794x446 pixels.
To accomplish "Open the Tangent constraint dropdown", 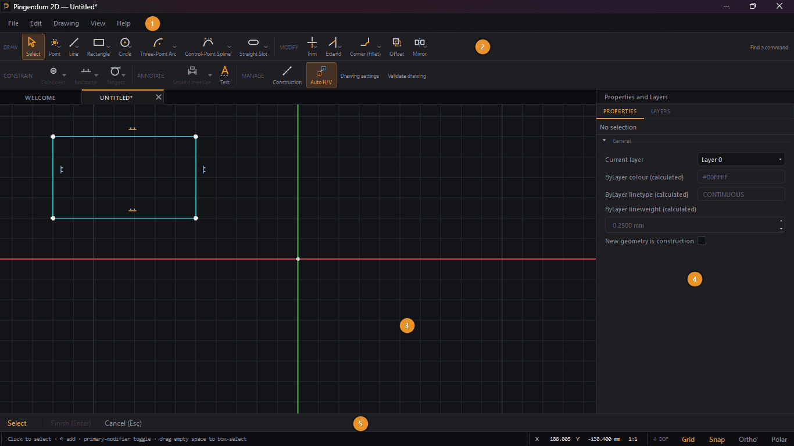I will [124, 75].
